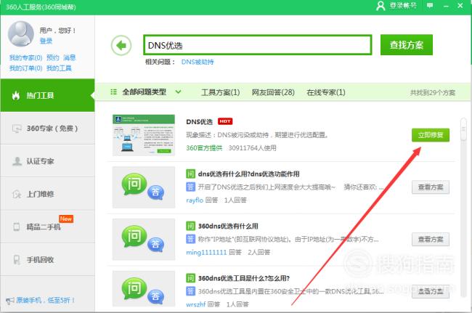Click the 立即修复 button for DNS优选
472x313 pixels.
(431, 135)
